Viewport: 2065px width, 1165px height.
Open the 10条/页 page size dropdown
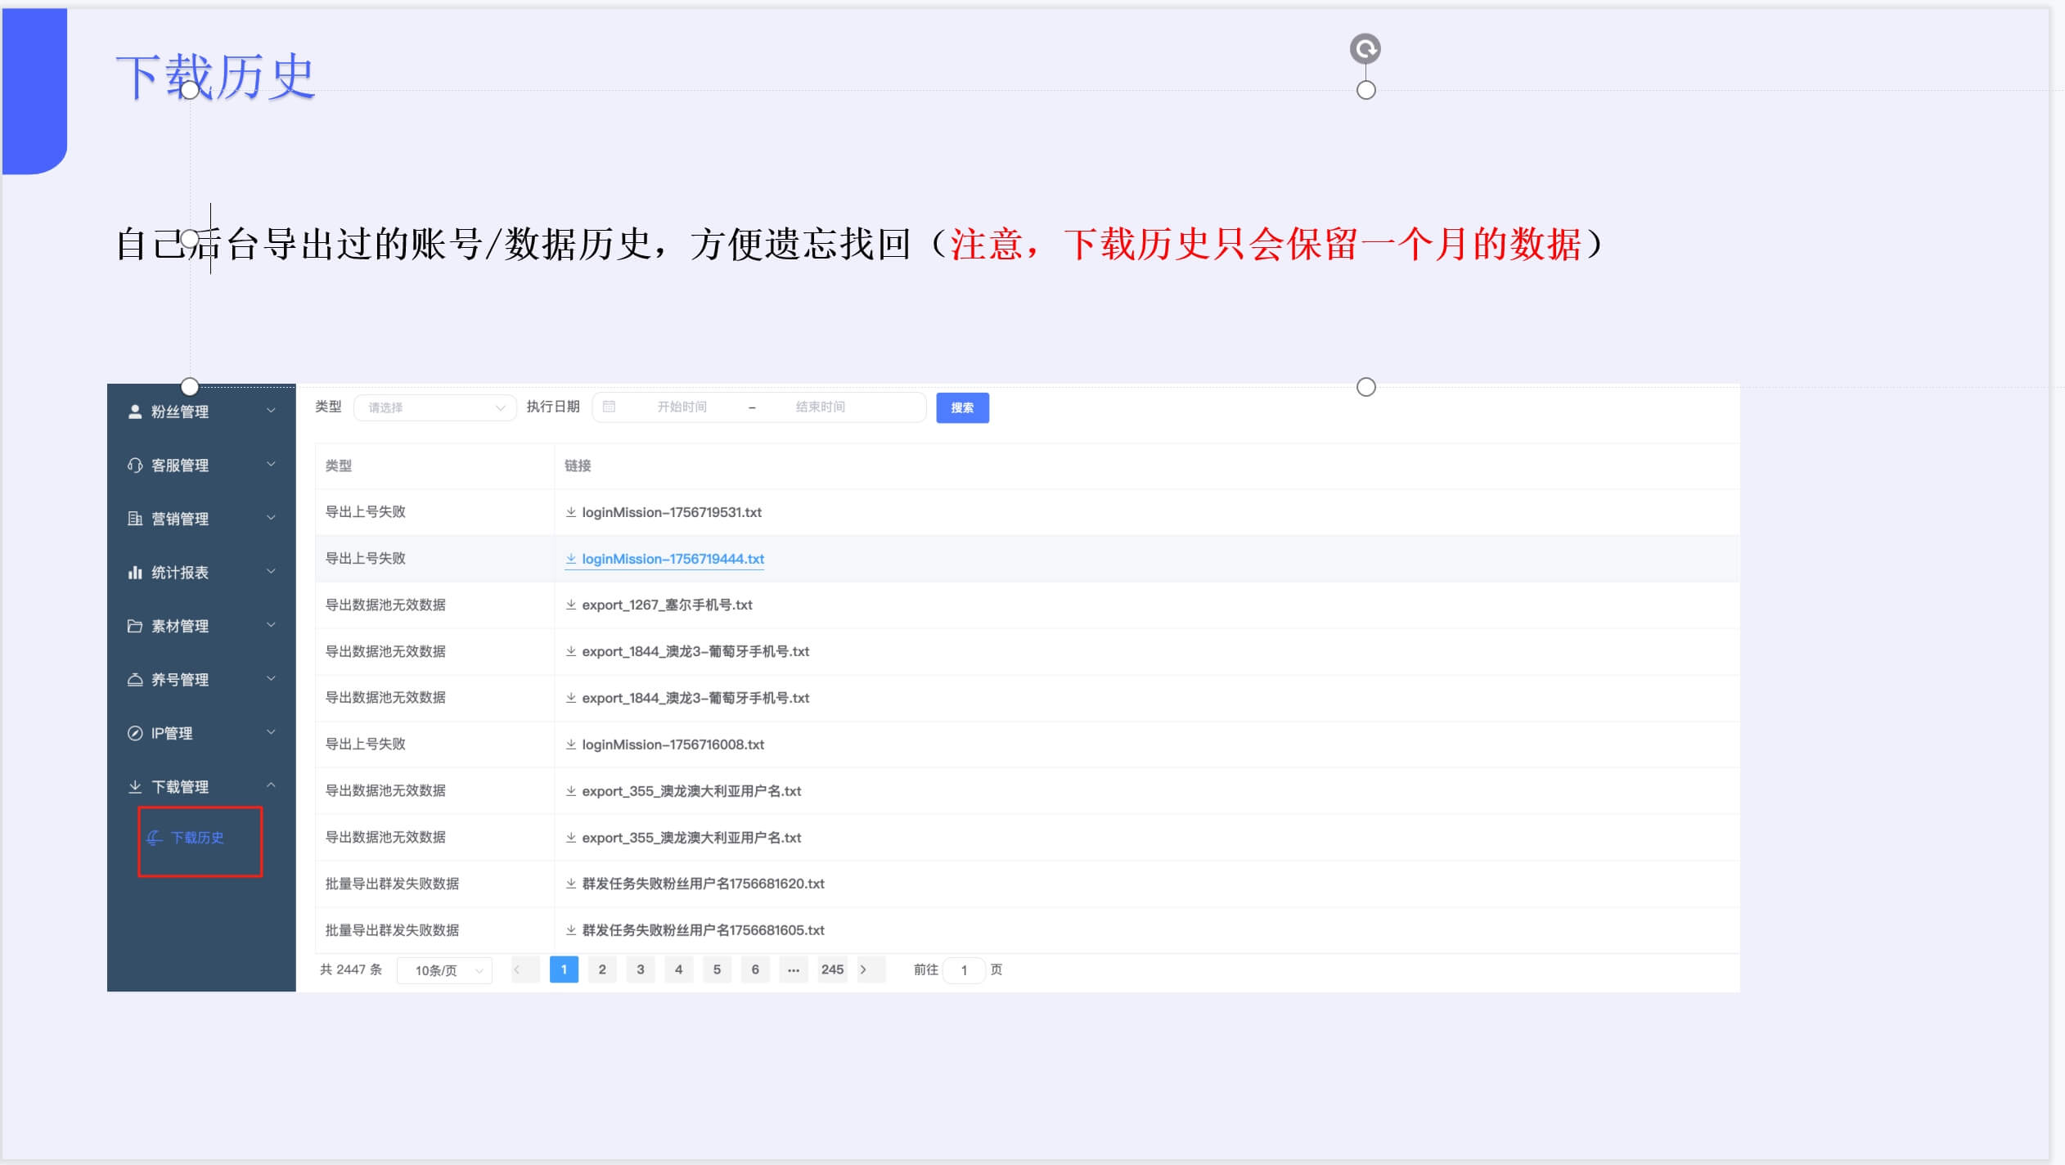[443, 969]
